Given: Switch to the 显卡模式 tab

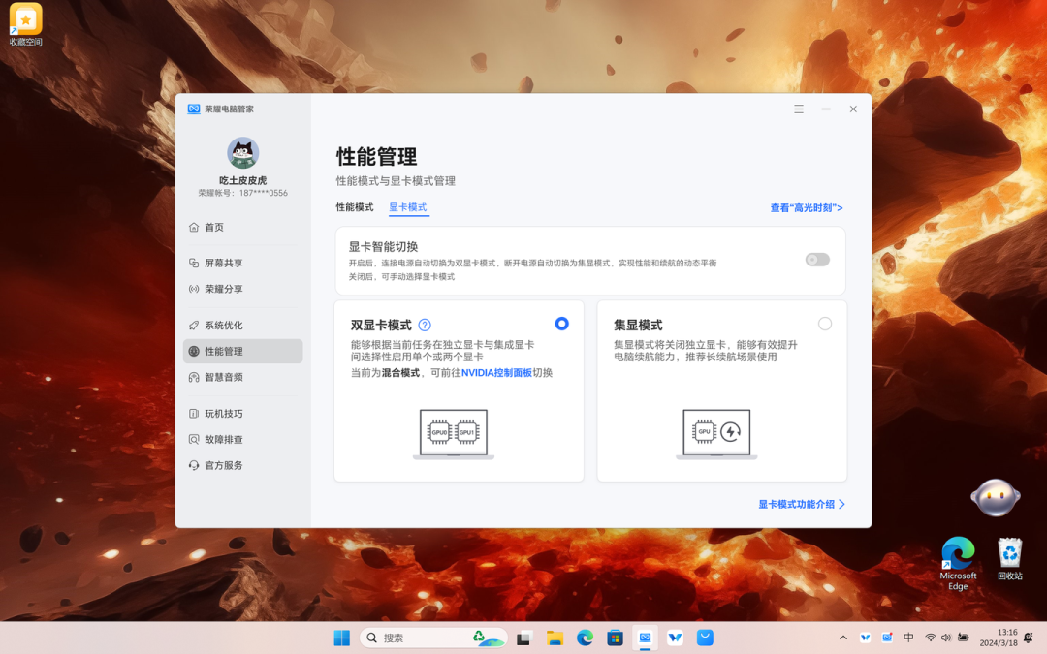Looking at the screenshot, I should tap(408, 207).
